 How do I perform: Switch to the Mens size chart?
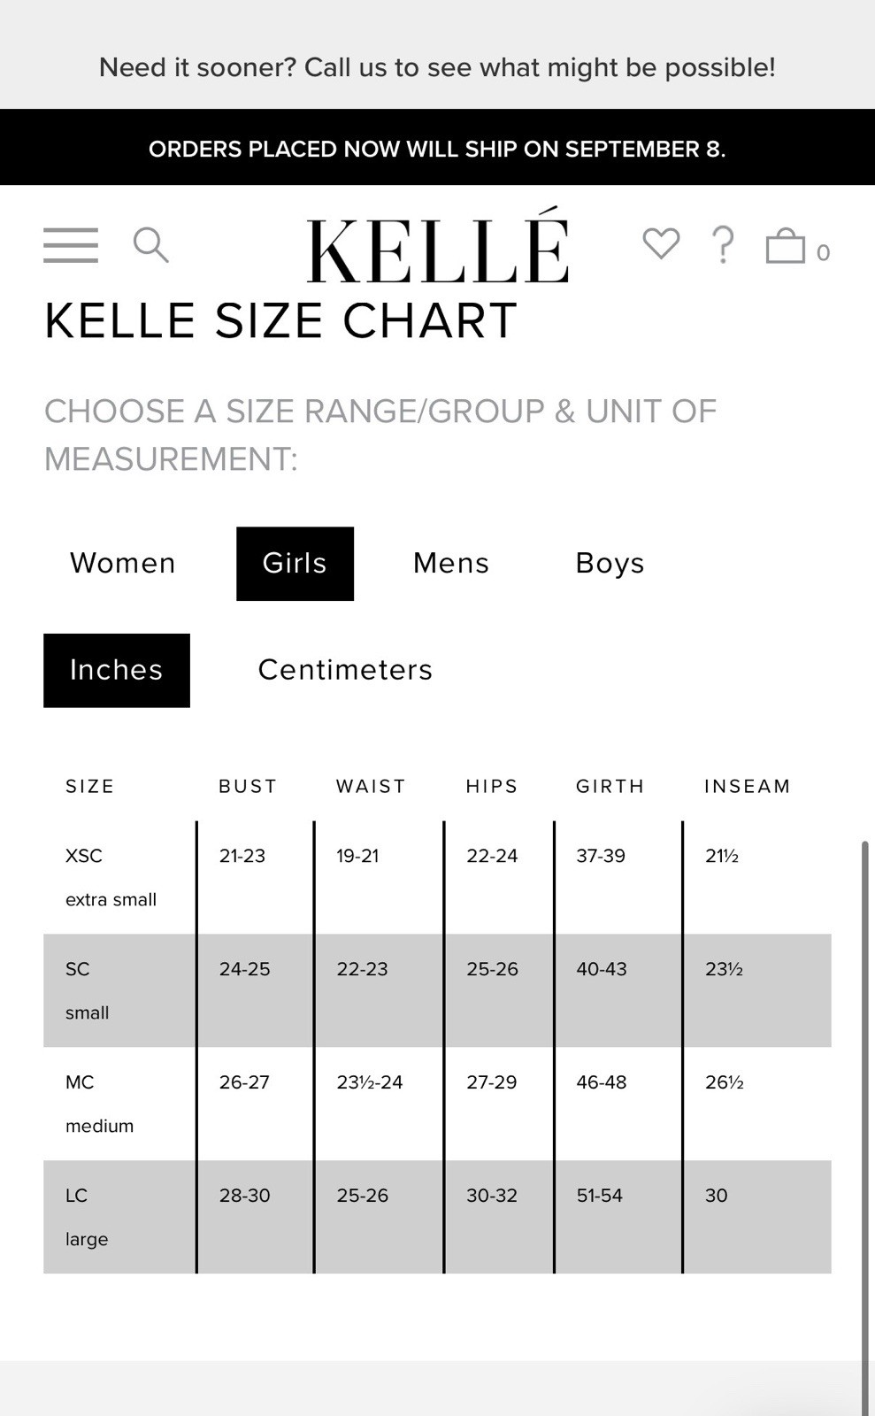451,564
